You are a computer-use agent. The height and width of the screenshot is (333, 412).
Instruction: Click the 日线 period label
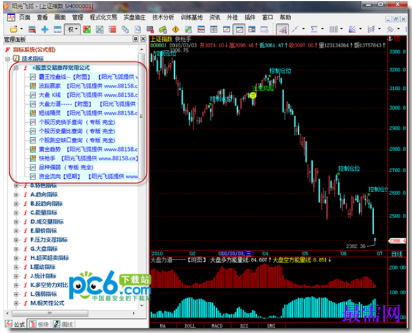tap(397, 254)
